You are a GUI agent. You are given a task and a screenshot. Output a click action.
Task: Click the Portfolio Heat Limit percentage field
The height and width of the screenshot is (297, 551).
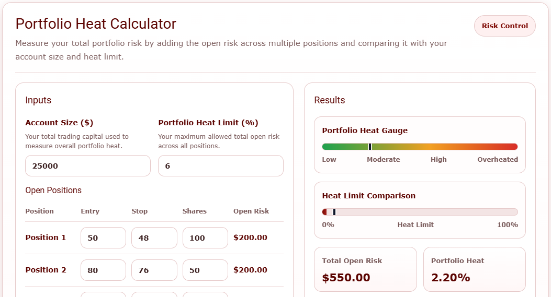tap(220, 166)
